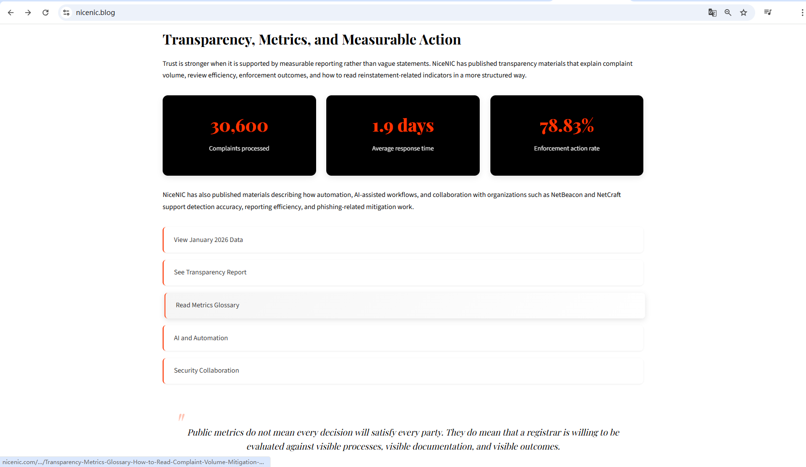This screenshot has width=806, height=467.
Task: Open the View January 2026 Data link
Action: tap(209, 240)
